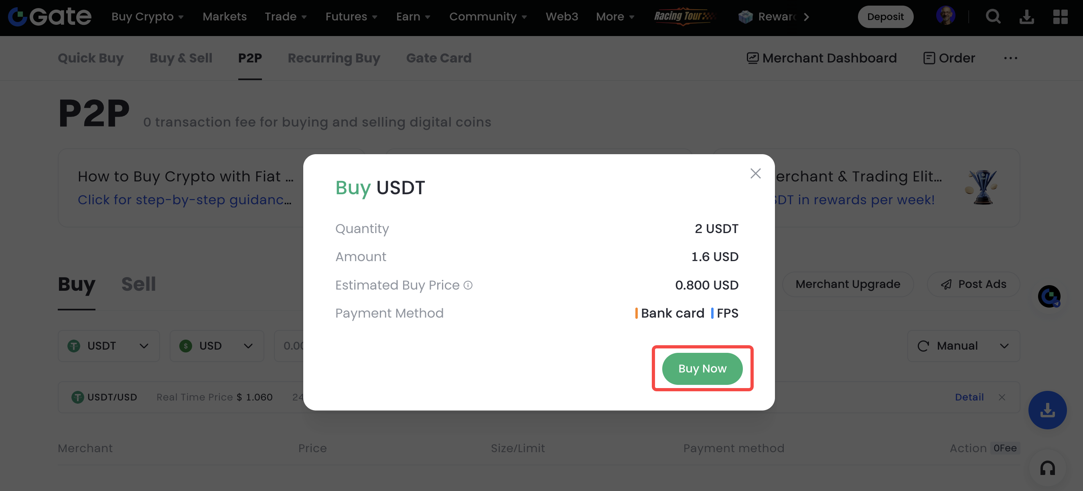Dismiss the USDT/USD price bar
The image size is (1083, 491).
click(1002, 397)
